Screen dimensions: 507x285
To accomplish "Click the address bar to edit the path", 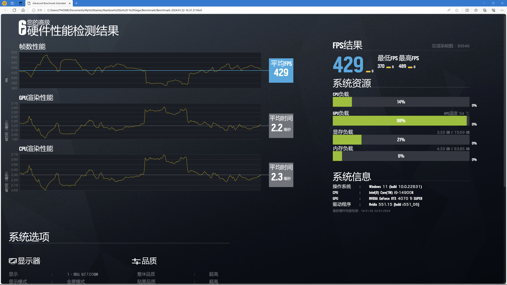I will click(160, 10).
